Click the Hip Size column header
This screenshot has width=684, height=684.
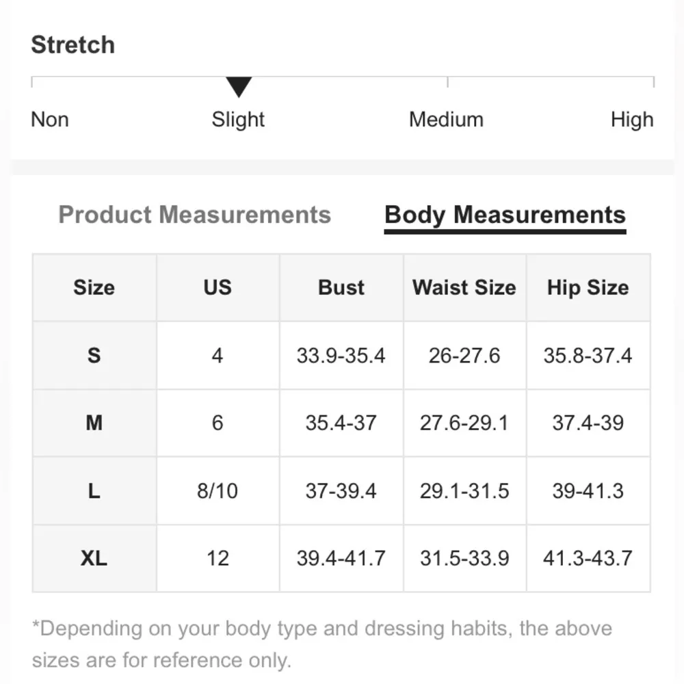click(588, 287)
